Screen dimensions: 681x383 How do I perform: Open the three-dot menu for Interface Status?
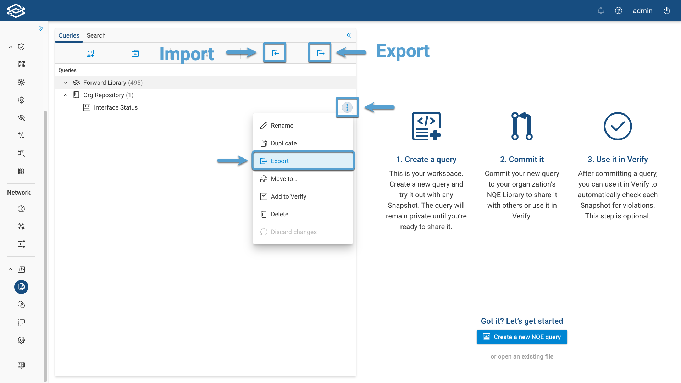pyautogui.click(x=347, y=107)
